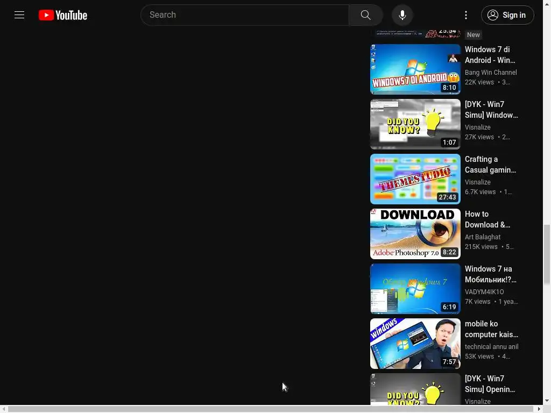The image size is (551, 413).
Task: Visit Art Balaghat channel
Action: (x=483, y=237)
